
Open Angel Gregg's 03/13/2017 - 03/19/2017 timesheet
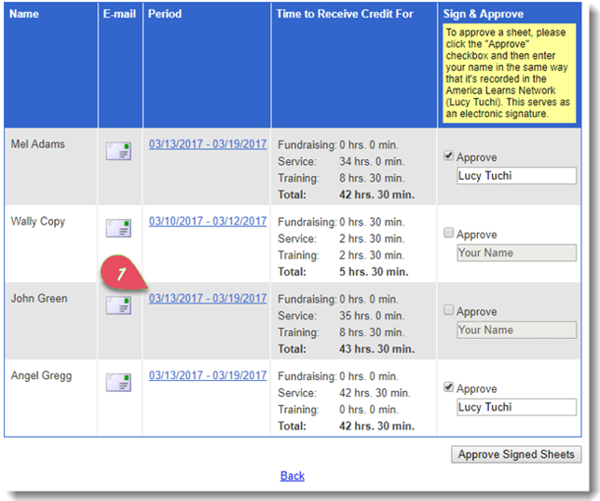click(x=208, y=376)
